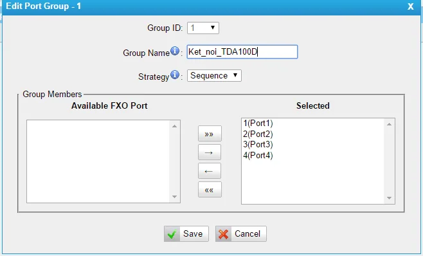Close the Edit Port Group dialog
Screen dimensions: 423x256
coord(410,6)
